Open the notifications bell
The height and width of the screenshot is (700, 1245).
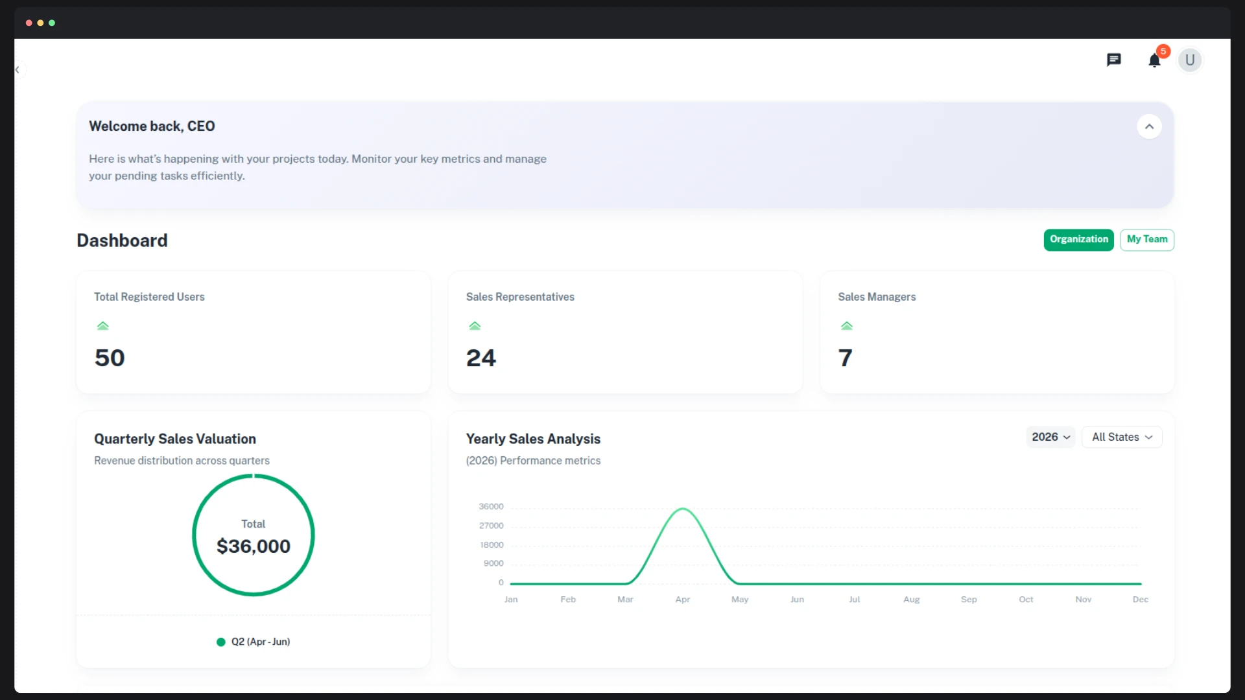click(1154, 60)
